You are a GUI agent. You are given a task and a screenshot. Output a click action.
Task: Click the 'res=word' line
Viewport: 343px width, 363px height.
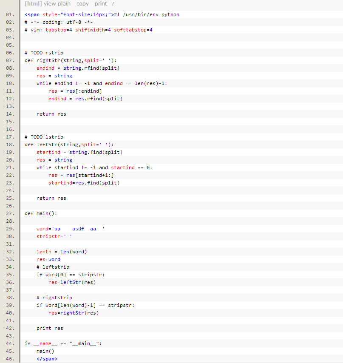[x=48, y=259]
